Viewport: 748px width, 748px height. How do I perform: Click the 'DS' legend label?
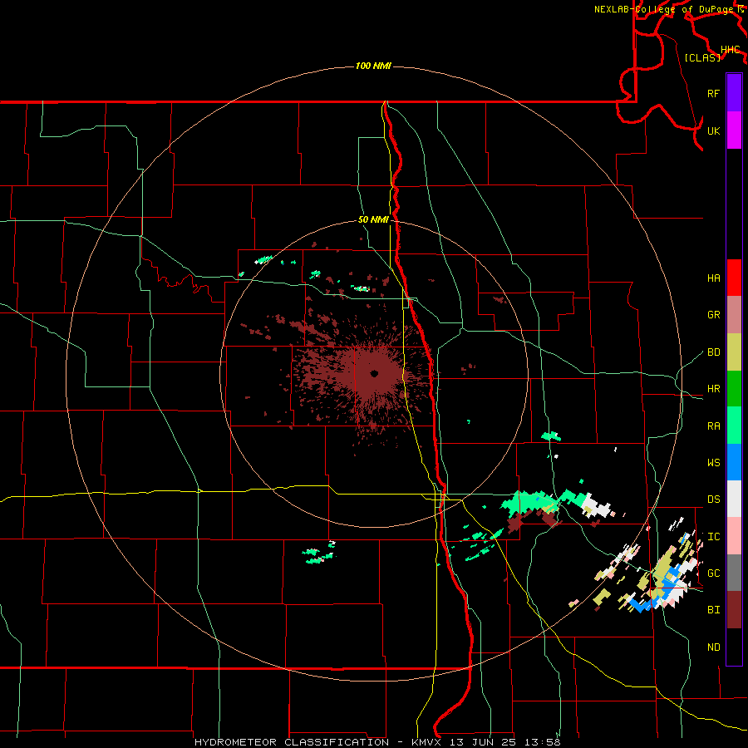click(713, 499)
